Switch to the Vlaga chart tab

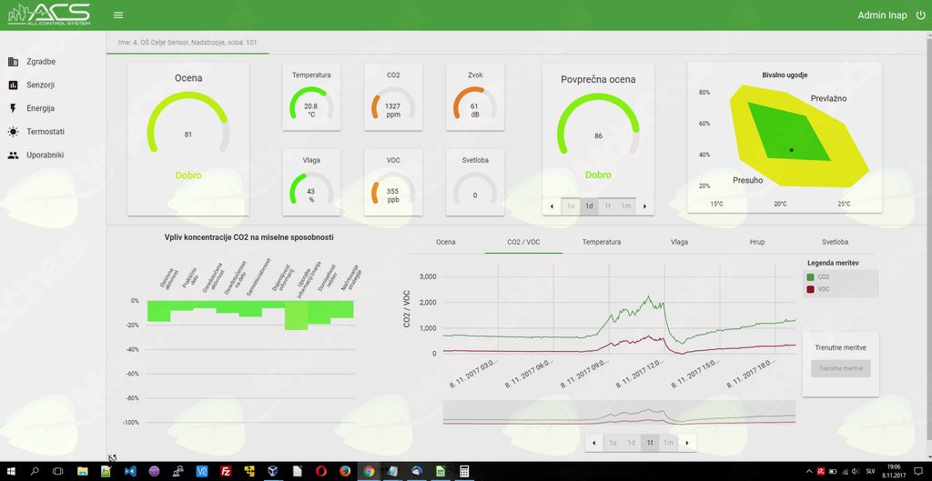[x=679, y=243]
